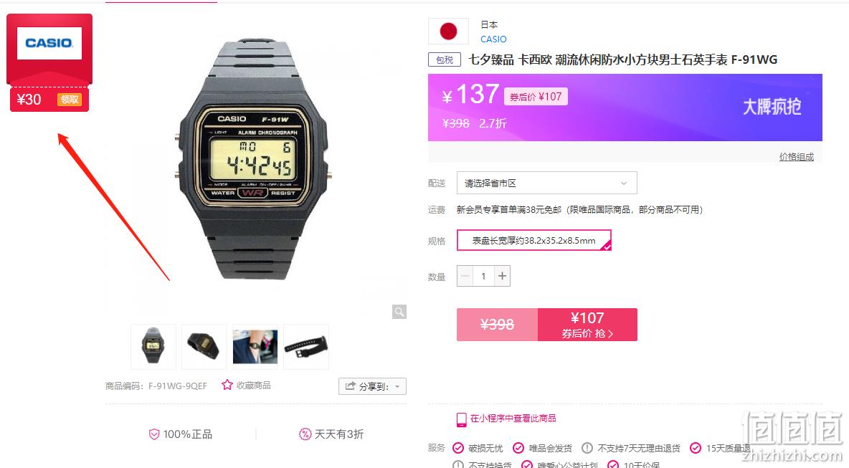Image resolution: width=849 pixels, height=468 pixels.
Task: Select the wrist-worn watch thumbnail
Action: (x=255, y=347)
